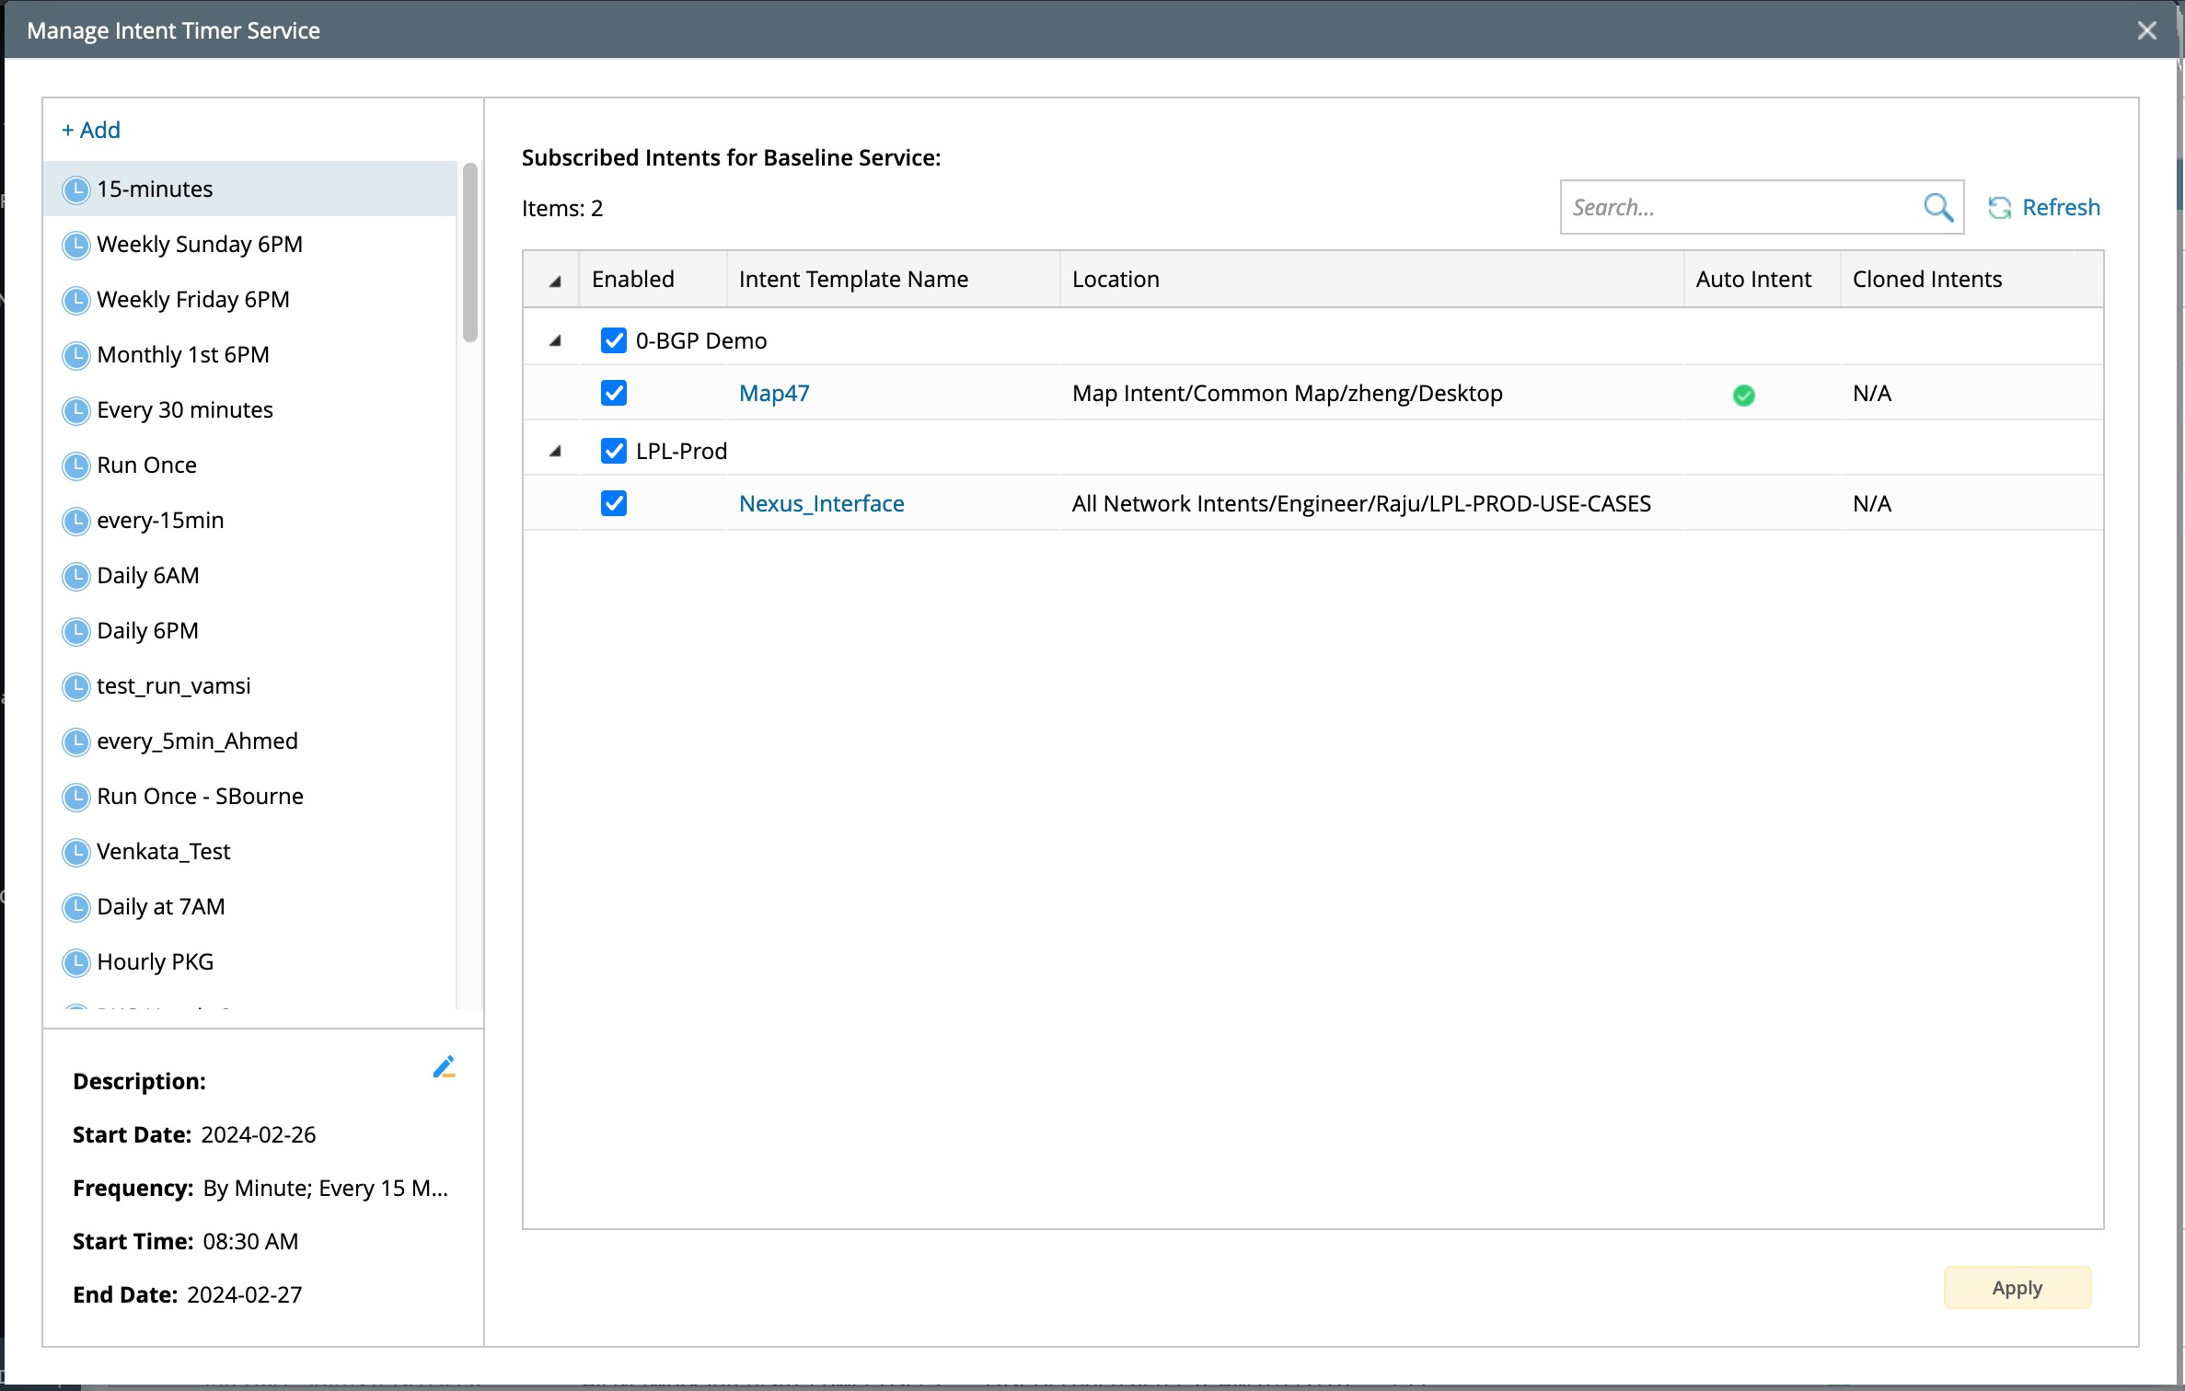Uncheck the 0-BGP Demo group checkbox
This screenshot has width=2185, height=1391.
tap(614, 340)
